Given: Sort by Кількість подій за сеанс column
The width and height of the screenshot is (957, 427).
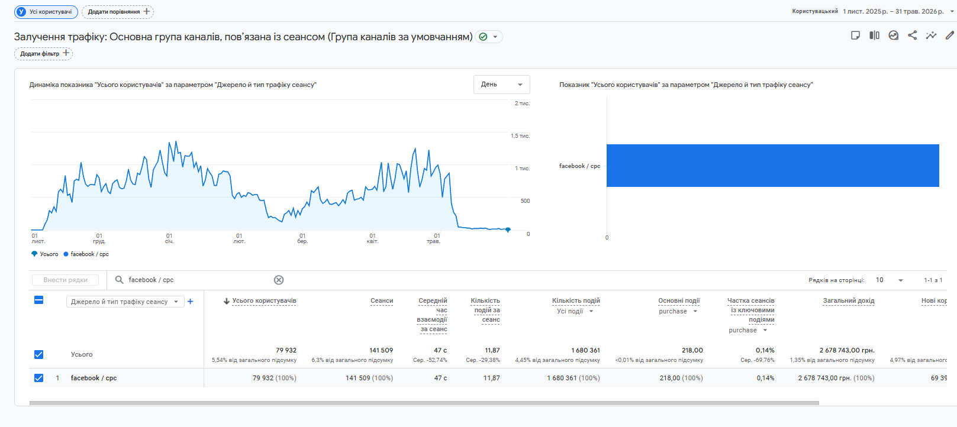Looking at the screenshot, I should tap(486, 310).
